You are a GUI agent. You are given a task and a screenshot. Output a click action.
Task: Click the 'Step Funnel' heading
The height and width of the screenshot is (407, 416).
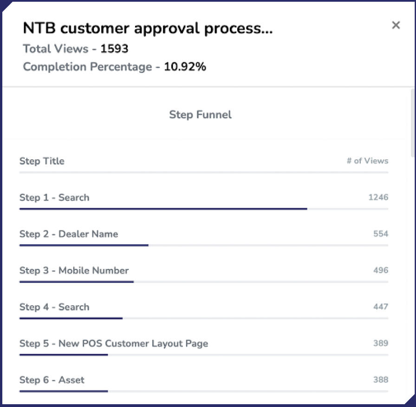pos(200,115)
